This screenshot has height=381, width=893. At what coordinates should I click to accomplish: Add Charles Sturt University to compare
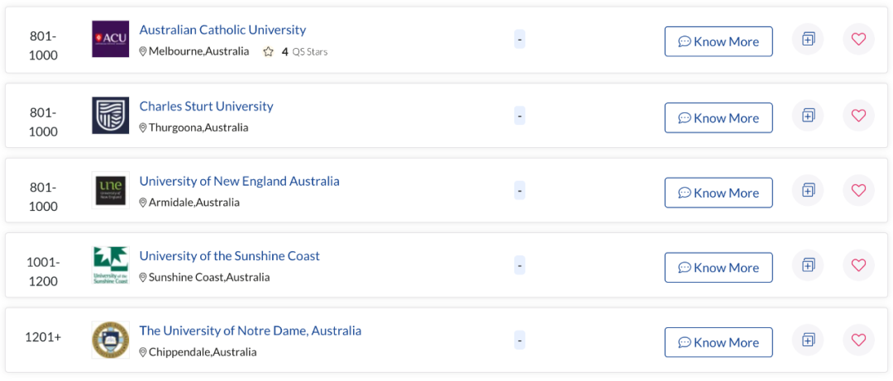(808, 116)
